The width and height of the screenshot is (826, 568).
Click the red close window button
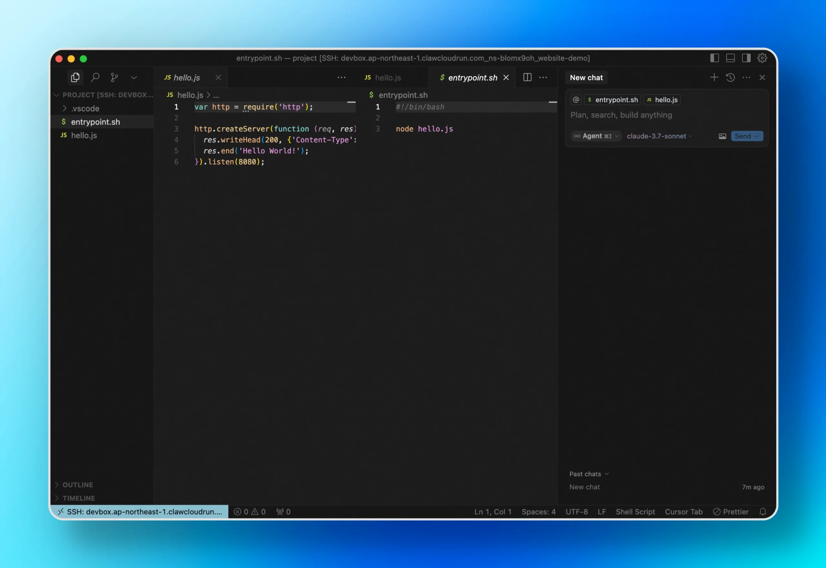pyautogui.click(x=59, y=59)
